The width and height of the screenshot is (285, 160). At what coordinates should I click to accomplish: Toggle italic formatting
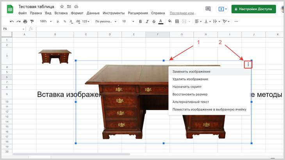(x=147, y=21)
